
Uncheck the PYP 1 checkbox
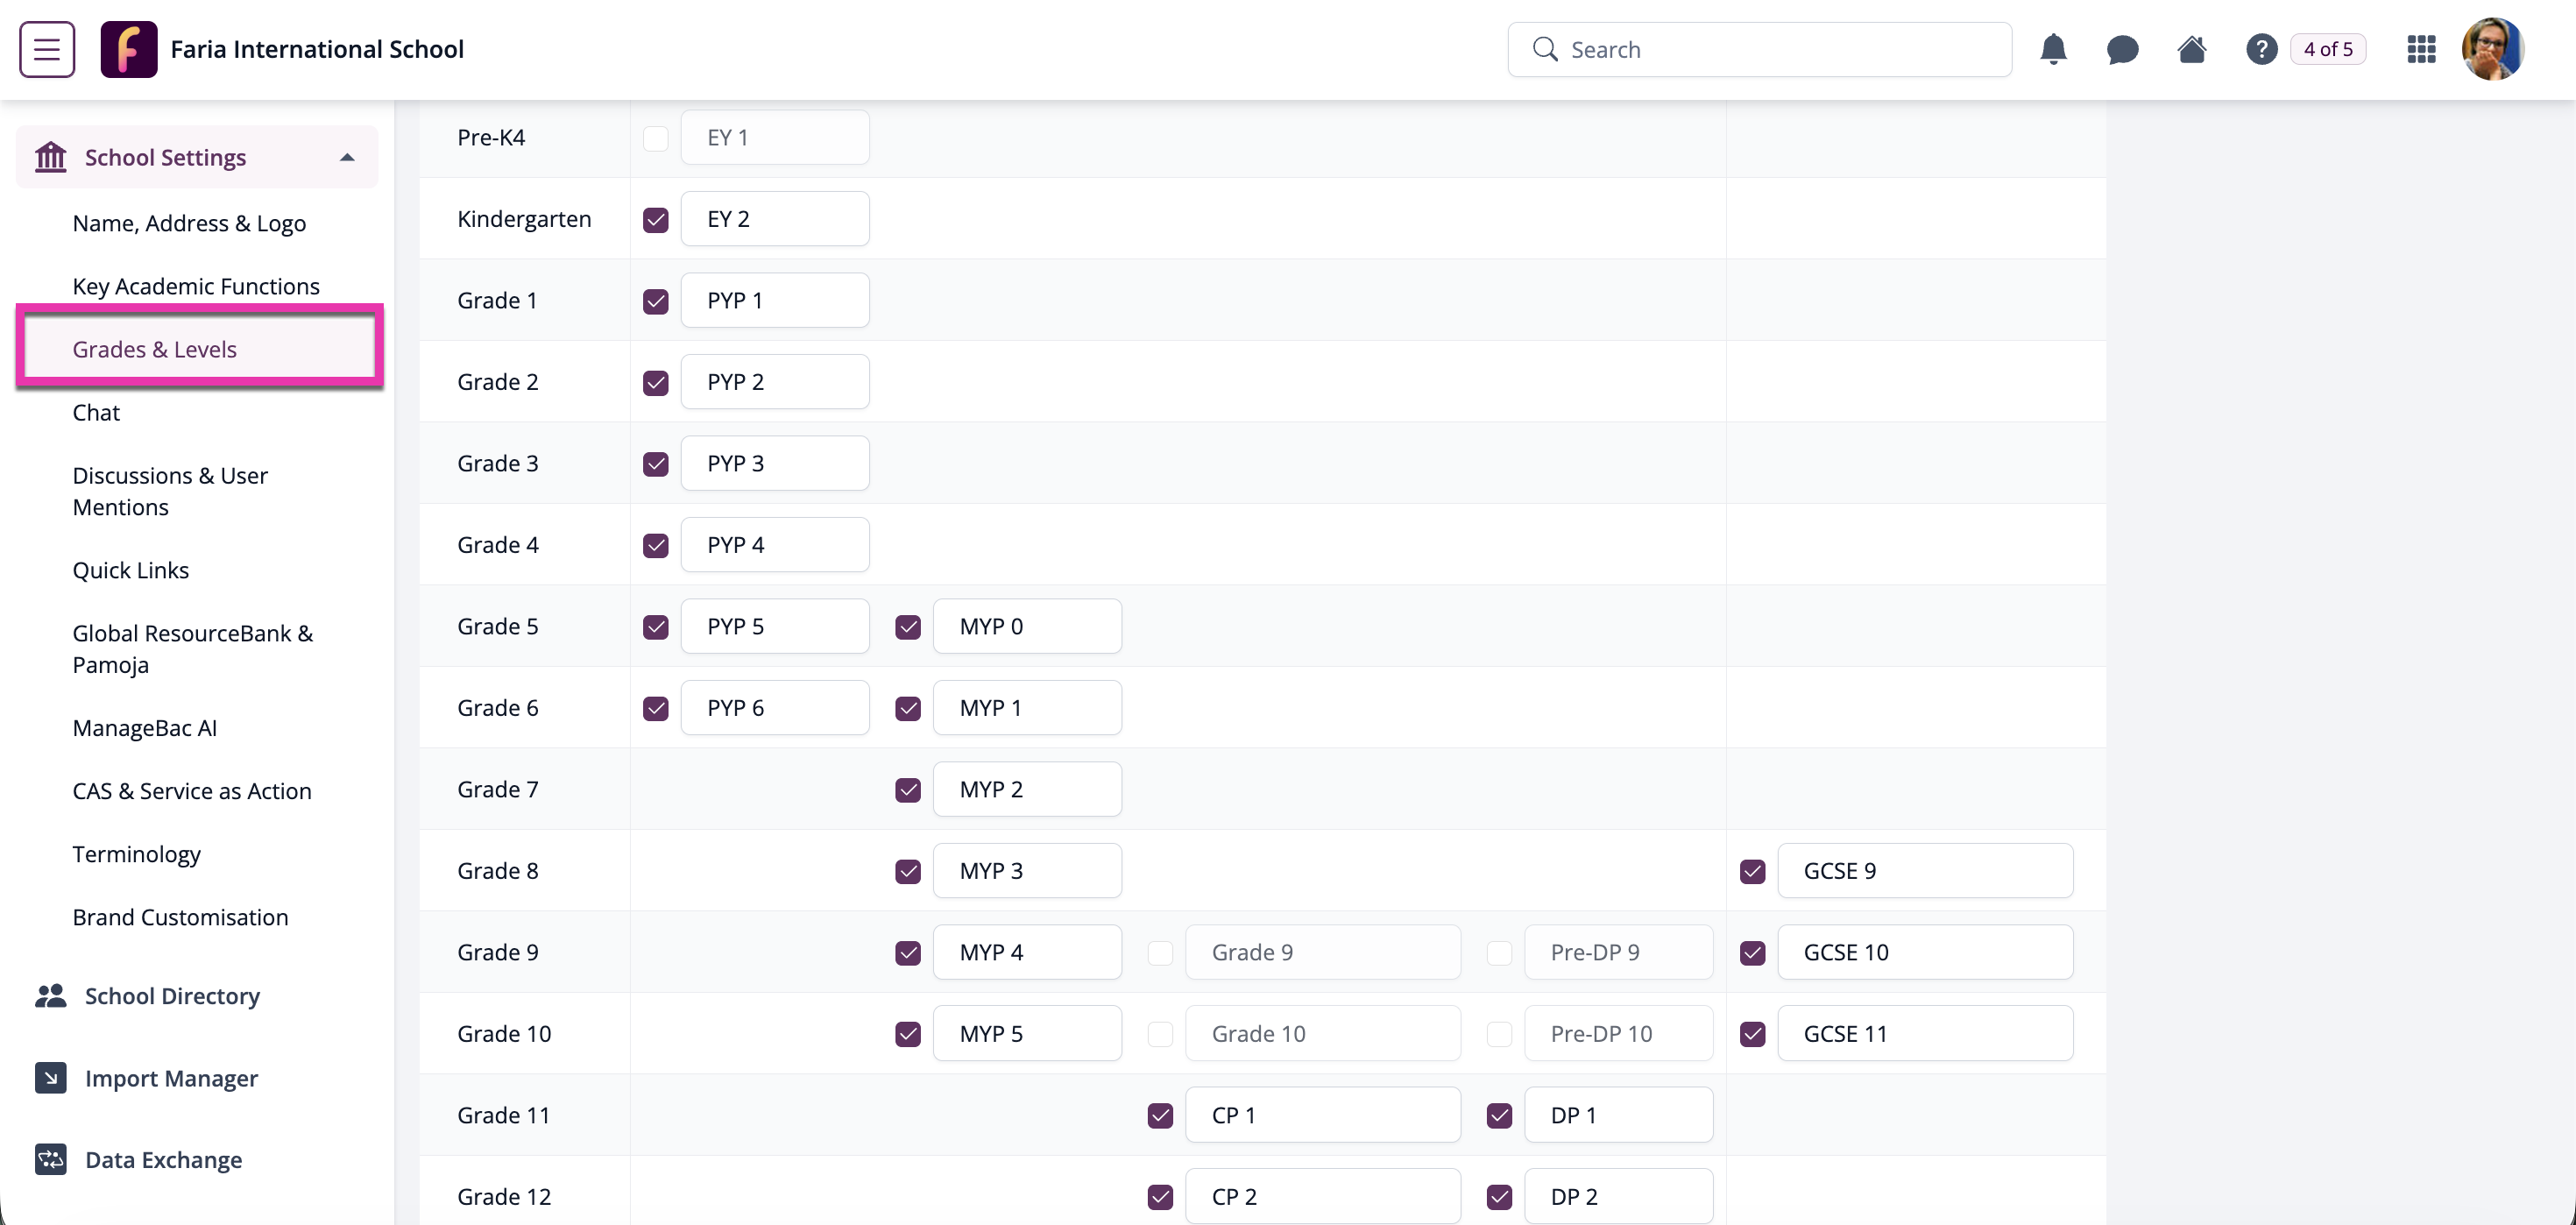(656, 301)
